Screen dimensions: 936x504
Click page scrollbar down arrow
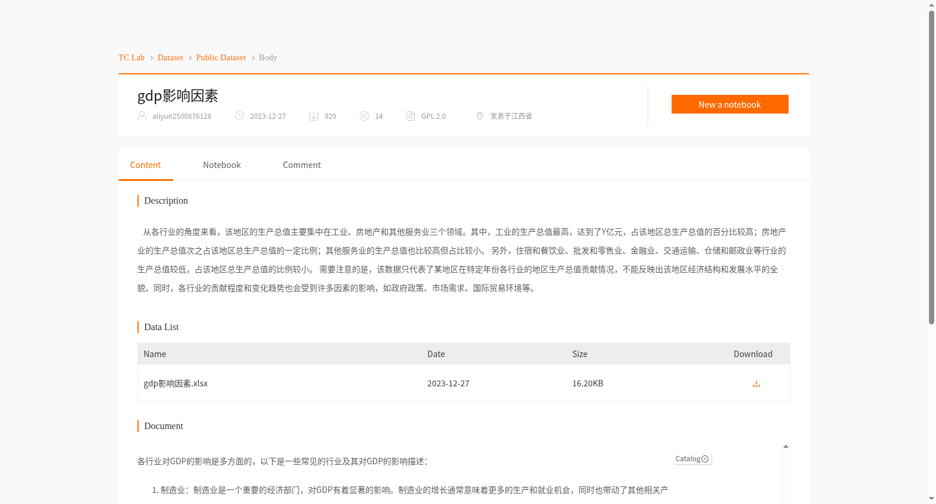931,499
